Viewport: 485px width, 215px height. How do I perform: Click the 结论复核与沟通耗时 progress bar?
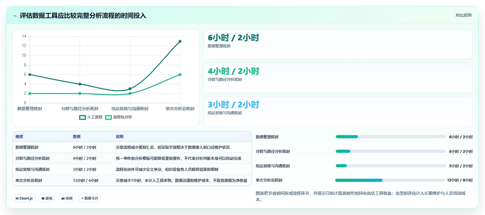(x=391, y=166)
